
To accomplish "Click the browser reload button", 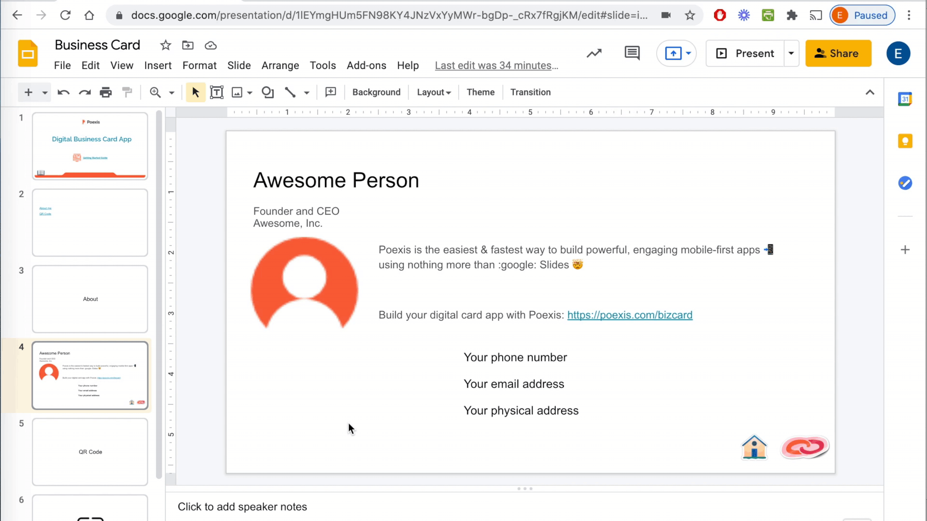I will pyautogui.click(x=65, y=15).
